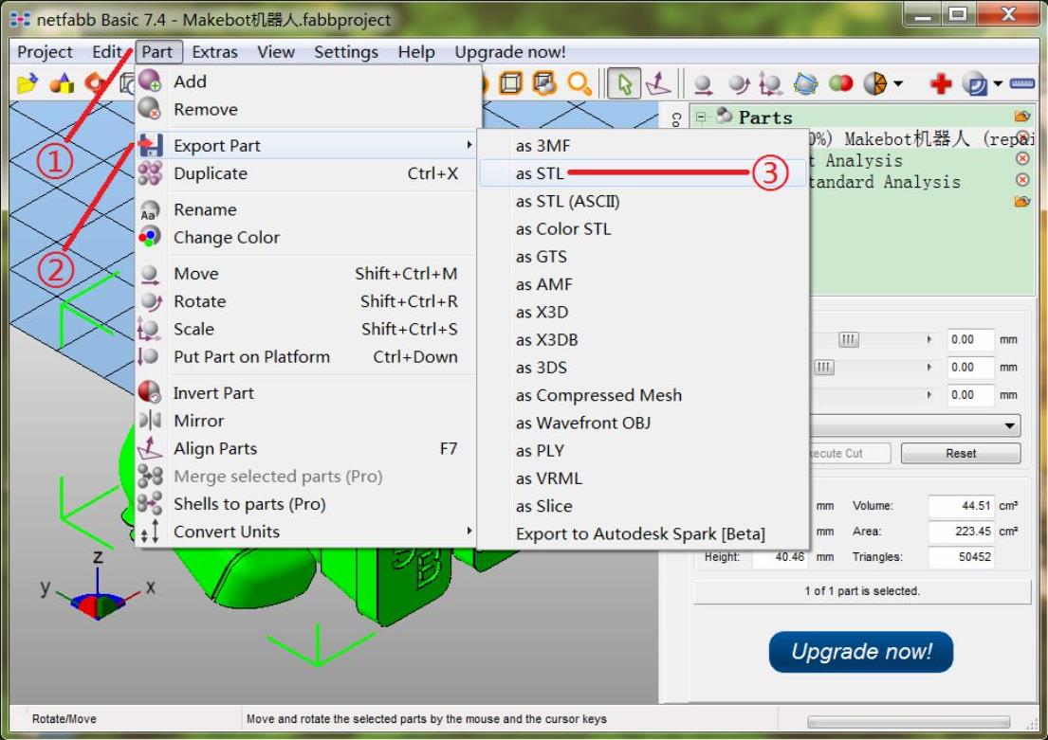1048x740 pixels.
Task: Choose Remove from the Part menu
Action: tap(309, 110)
